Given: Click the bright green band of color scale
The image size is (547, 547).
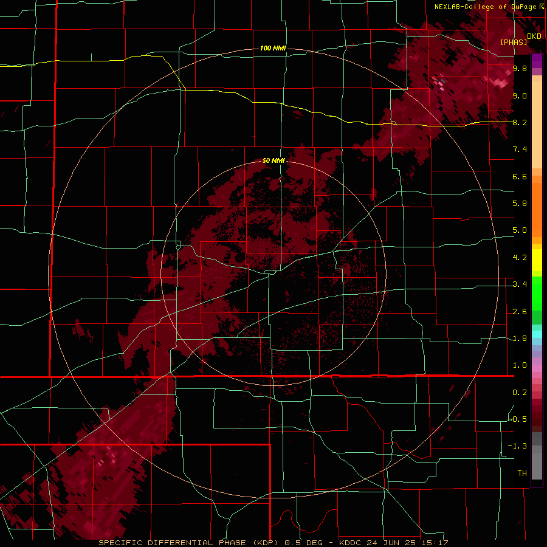Looking at the screenshot, I should (x=537, y=293).
